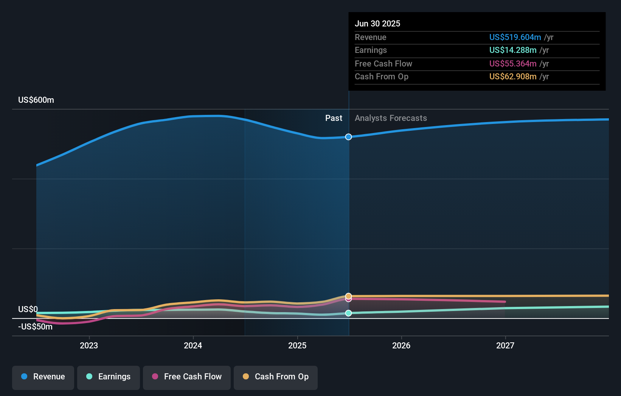Click the US$14.288m earnings value
Screen dimensions: 621x396
[x=513, y=50]
